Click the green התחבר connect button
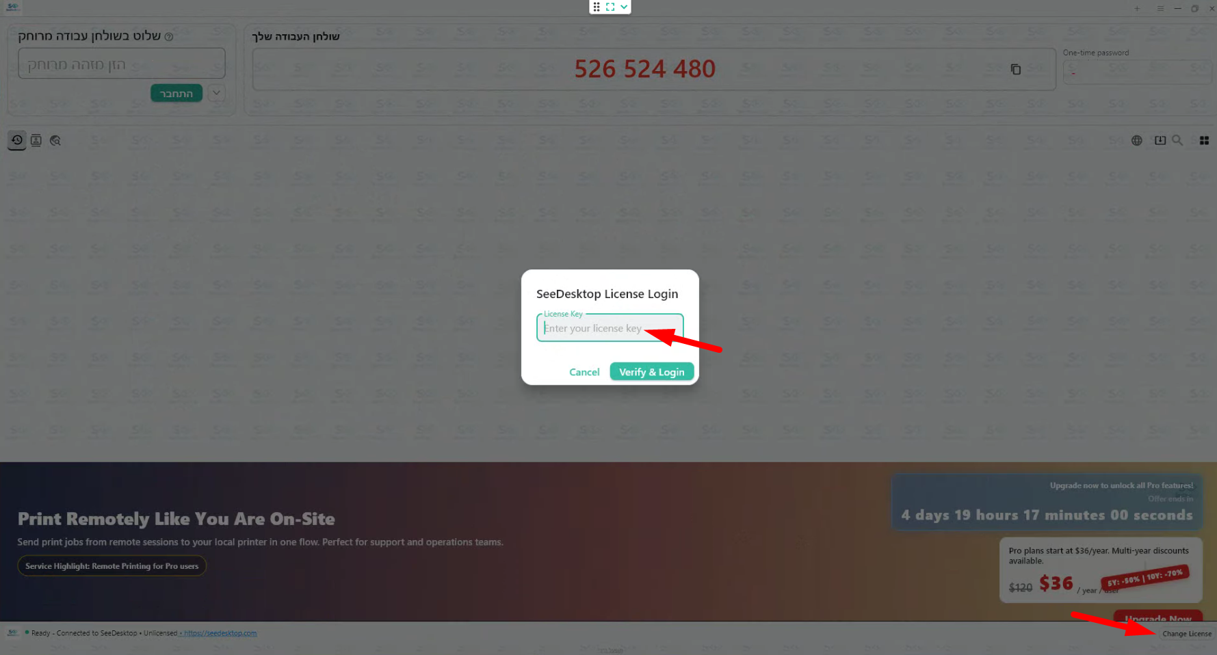 [x=176, y=93]
